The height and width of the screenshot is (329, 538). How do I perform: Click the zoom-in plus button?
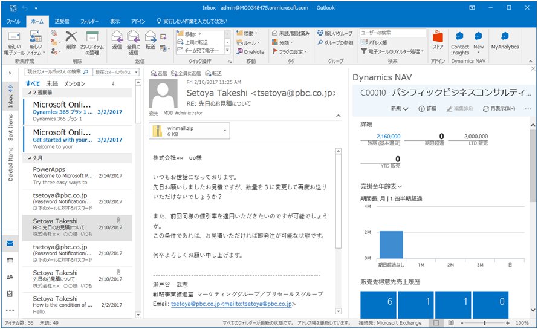(507, 323)
